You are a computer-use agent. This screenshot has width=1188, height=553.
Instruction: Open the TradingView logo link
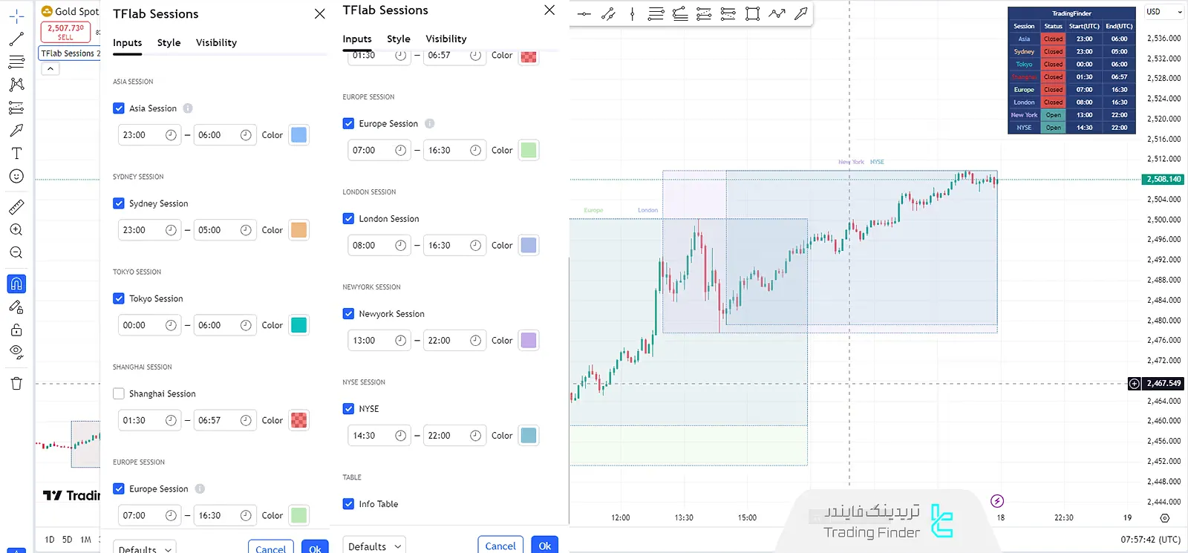(x=71, y=496)
